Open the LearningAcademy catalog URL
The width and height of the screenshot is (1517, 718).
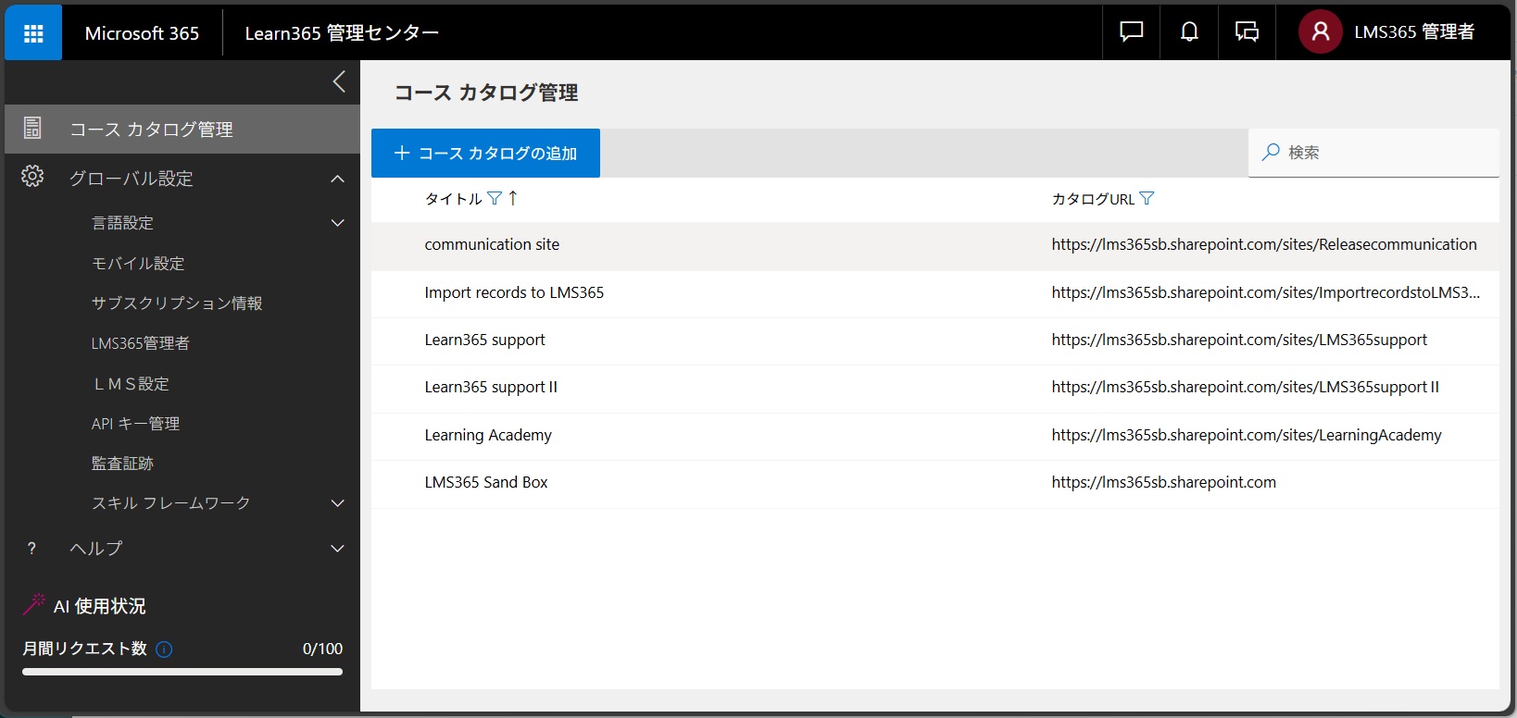[1247, 435]
